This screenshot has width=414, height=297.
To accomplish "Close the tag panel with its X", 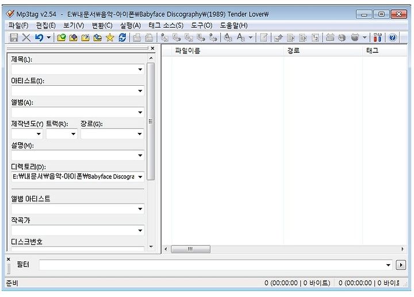I will pos(152,48).
